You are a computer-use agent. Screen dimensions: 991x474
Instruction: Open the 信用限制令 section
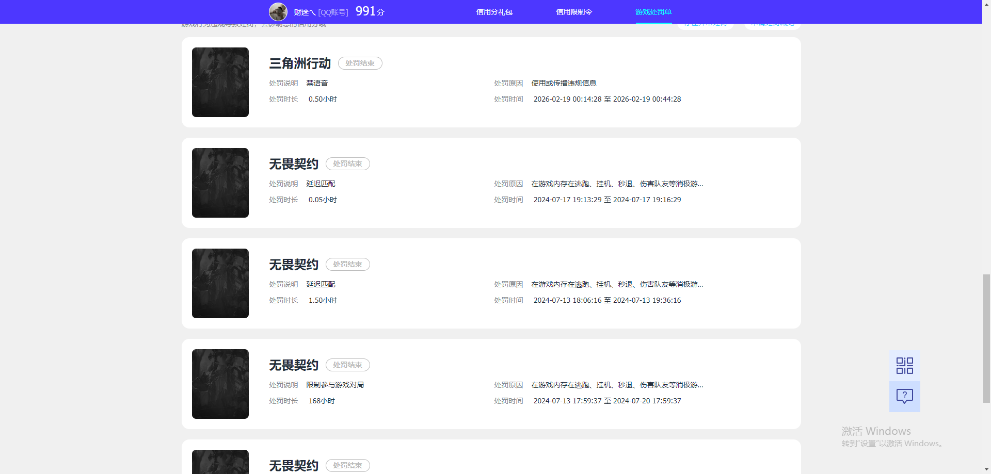[x=573, y=11]
